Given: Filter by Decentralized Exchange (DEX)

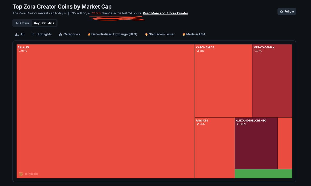Looking at the screenshot, I should pyautogui.click(x=112, y=34).
